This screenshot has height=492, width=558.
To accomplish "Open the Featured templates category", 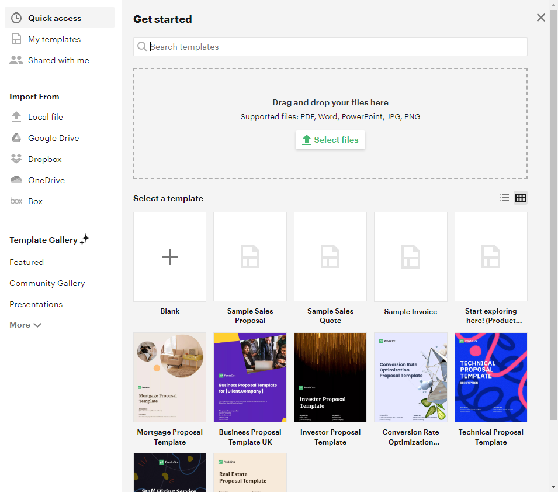I will [26, 262].
